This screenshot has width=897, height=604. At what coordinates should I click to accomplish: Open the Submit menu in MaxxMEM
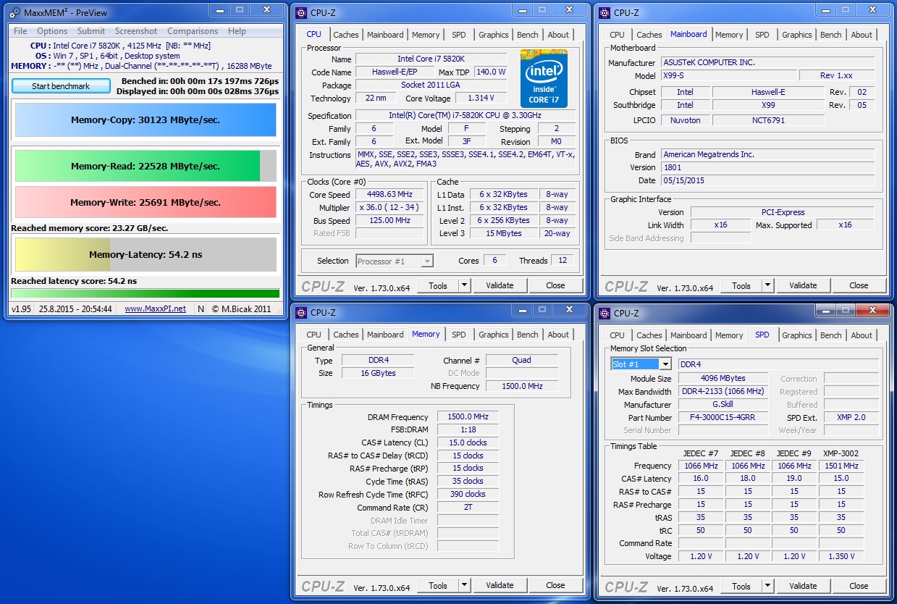pos(91,31)
